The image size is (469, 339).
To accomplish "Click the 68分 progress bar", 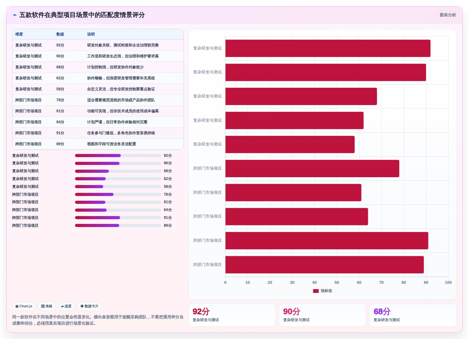I will [x=118, y=171].
